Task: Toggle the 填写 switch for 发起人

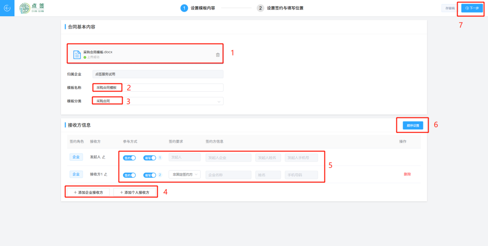Action: pos(150,158)
